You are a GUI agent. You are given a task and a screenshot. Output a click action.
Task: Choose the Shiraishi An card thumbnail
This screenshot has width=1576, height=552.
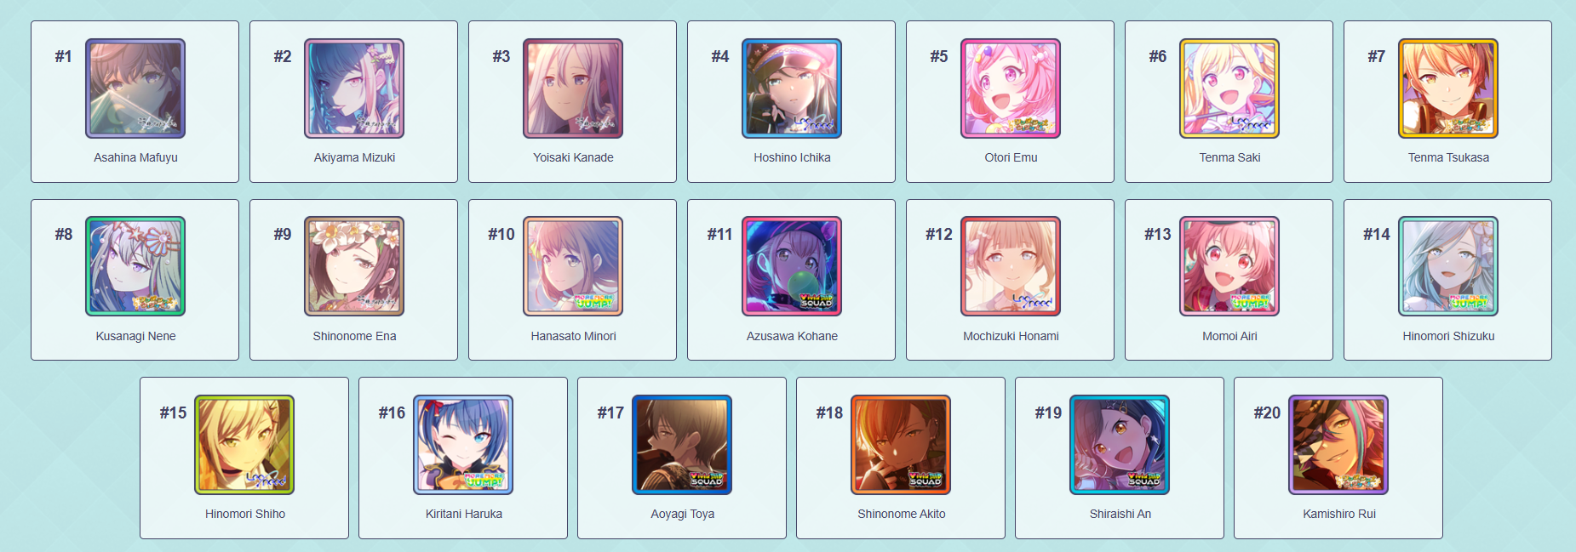(1120, 445)
